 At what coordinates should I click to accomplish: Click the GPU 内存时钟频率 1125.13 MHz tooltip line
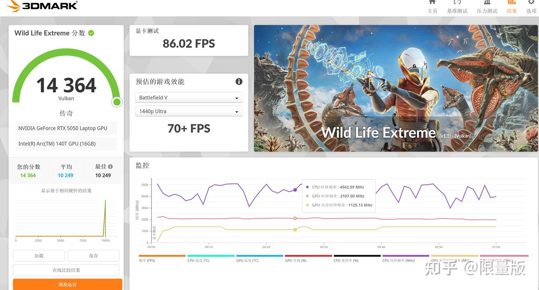[x=339, y=205]
